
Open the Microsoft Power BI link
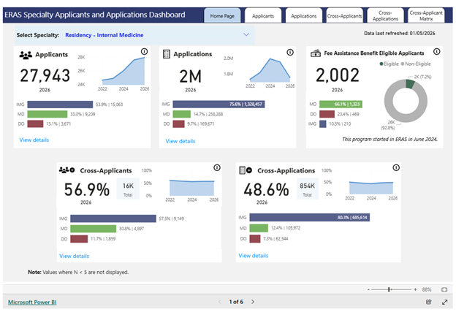[x=32, y=302]
